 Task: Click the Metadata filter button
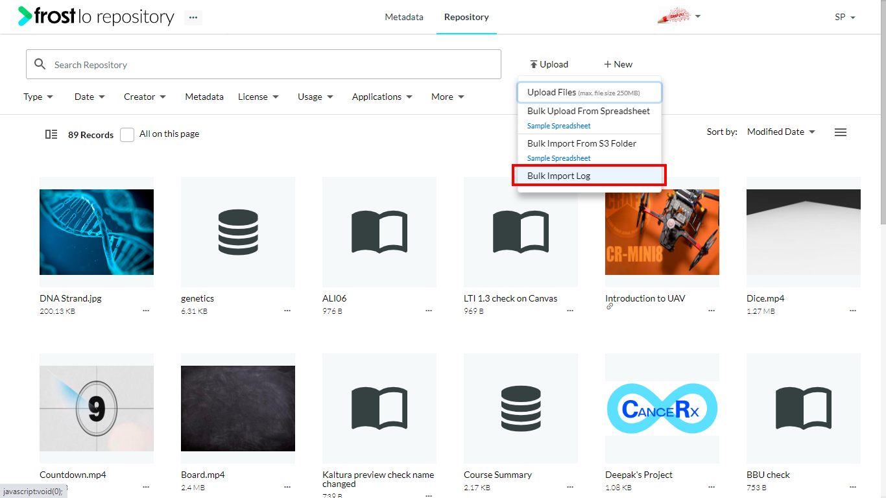(x=204, y=97)
